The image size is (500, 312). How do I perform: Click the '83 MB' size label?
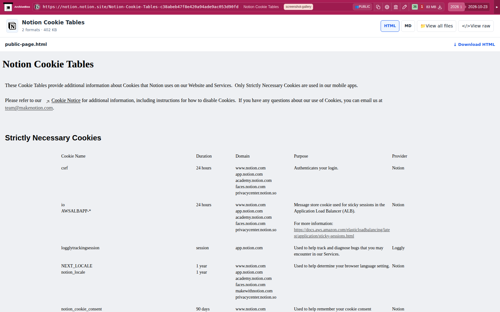[x=431, y=7]
